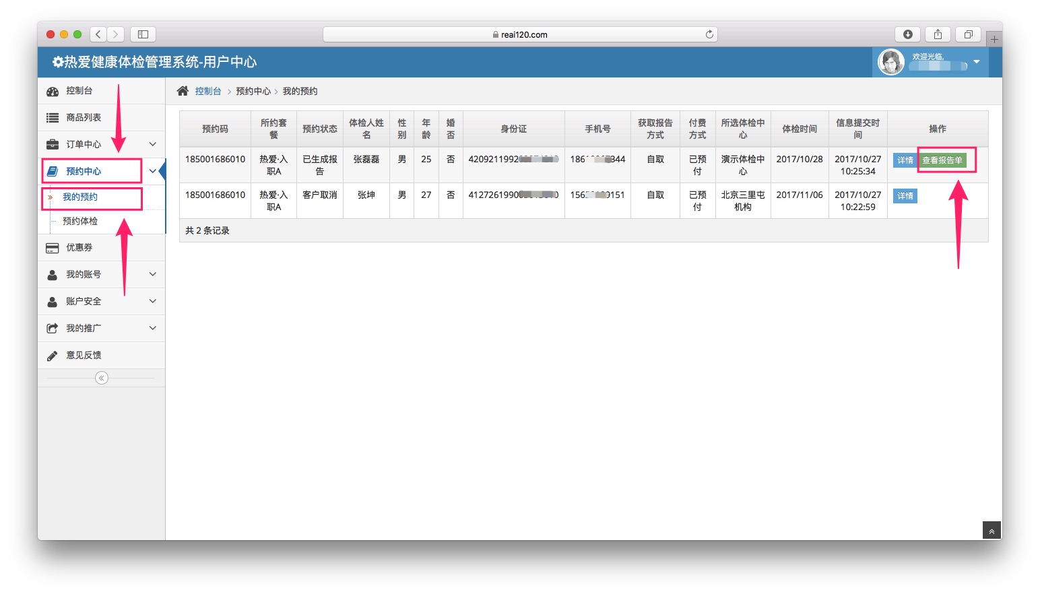Open Safari downloads icon

click(907, 34)
